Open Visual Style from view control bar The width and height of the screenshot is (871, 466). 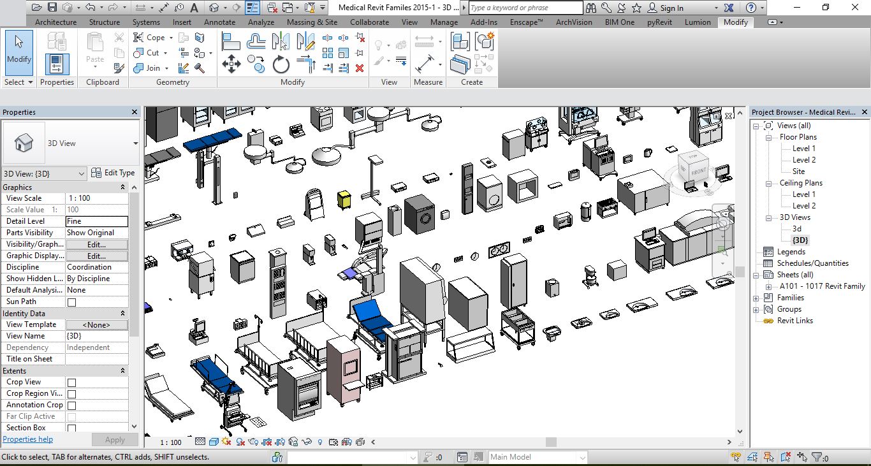click(214, 442)
